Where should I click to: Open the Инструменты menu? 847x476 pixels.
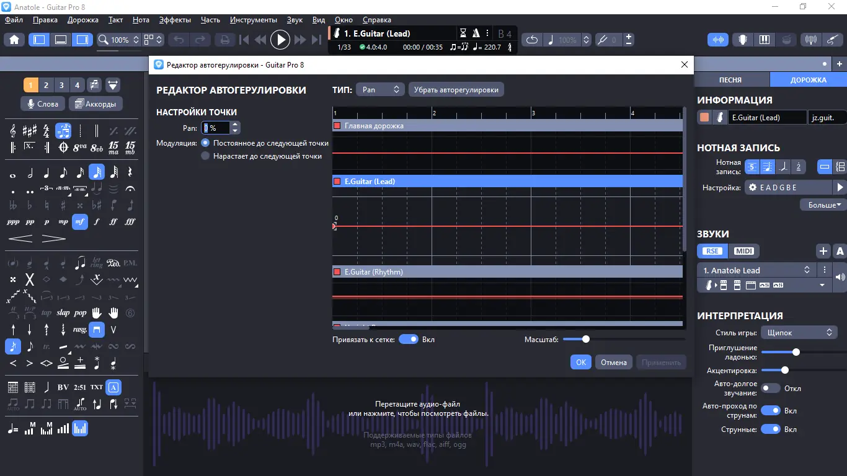point(253,20)
